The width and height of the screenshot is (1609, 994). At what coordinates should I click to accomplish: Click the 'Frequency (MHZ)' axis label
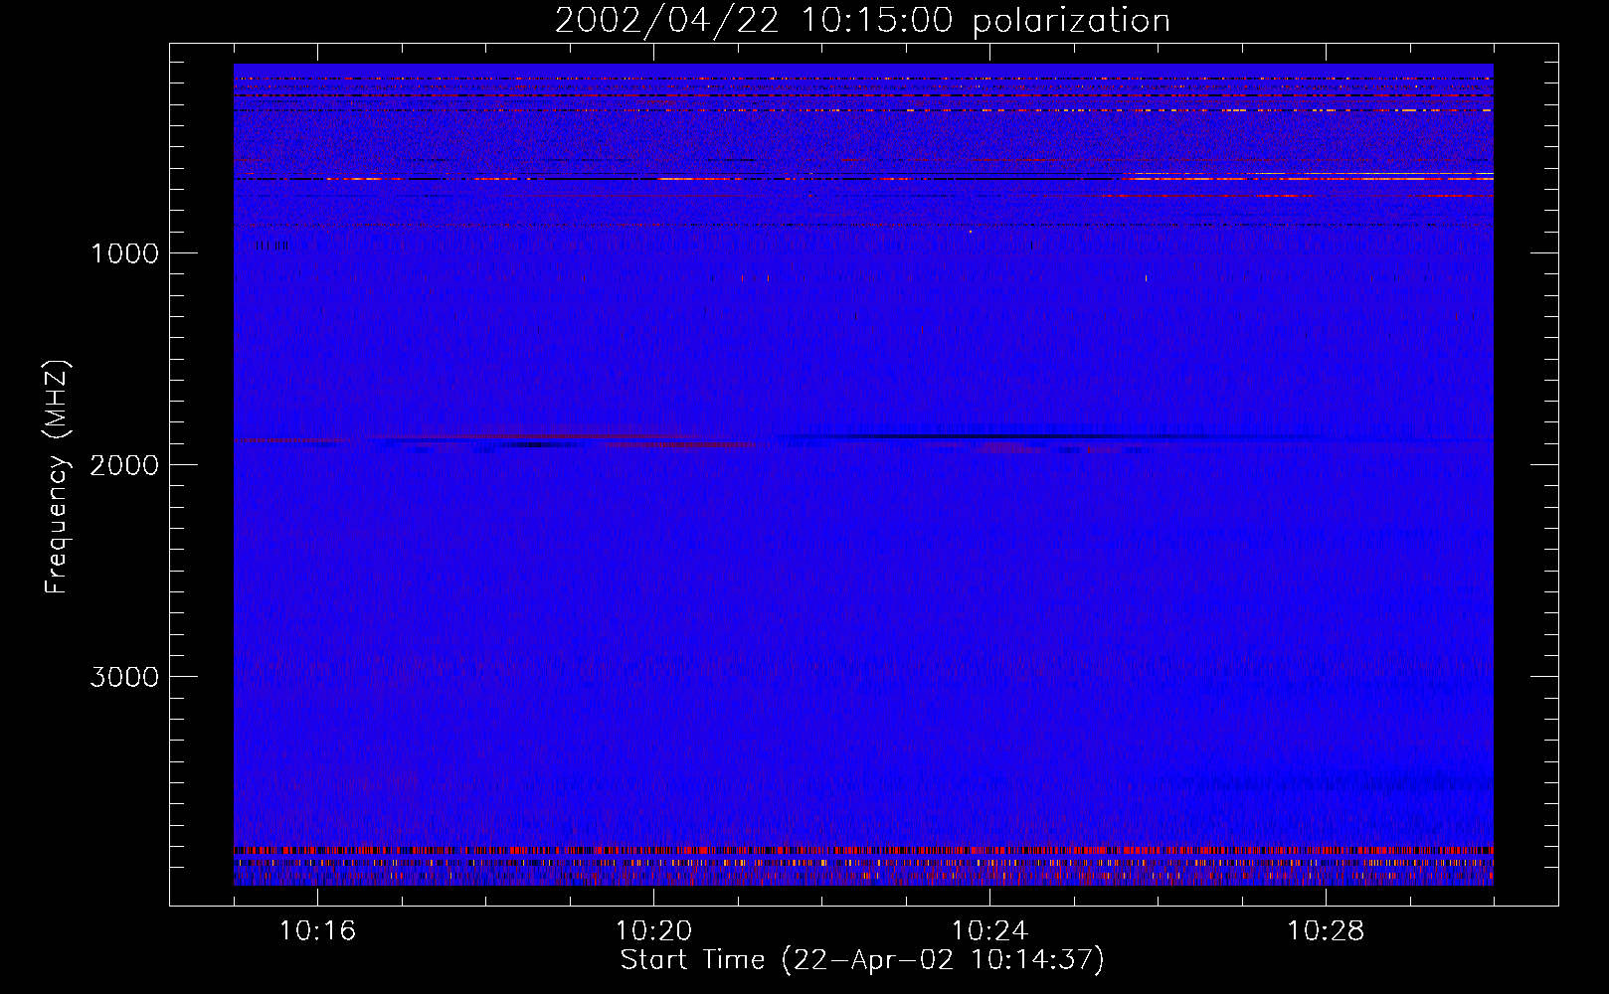coord(58,477)
